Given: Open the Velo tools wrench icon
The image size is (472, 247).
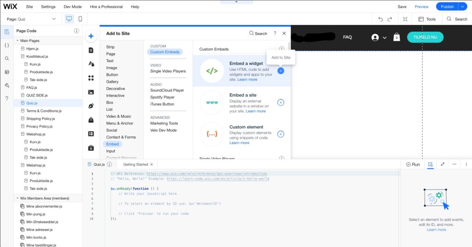Looking at the screenshot, I should 7,86.
